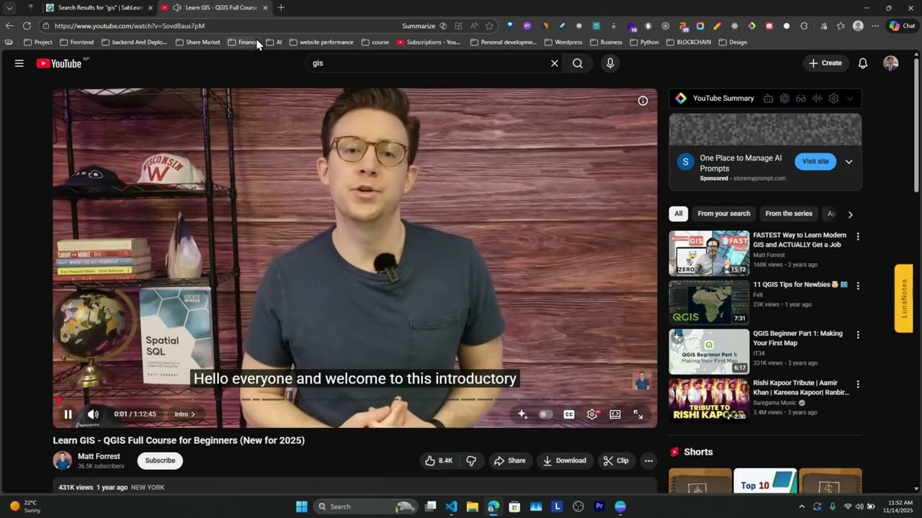Click the thumbs-down dislike button

tap(472, 460)
